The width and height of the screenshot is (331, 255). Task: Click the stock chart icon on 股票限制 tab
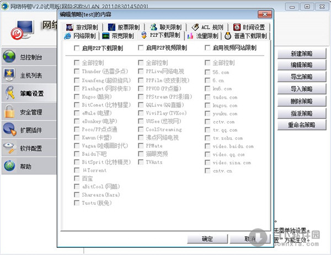(x=111, y=27)
